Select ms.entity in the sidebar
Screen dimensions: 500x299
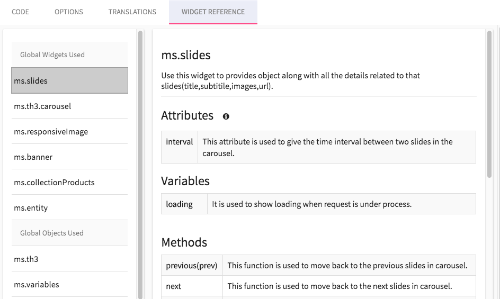(x=69, y=207)
